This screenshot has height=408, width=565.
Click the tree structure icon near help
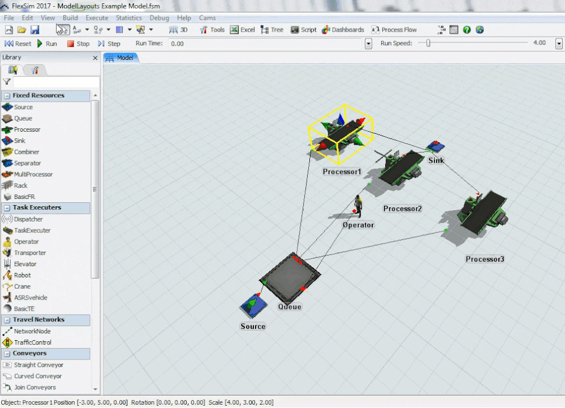441,30
